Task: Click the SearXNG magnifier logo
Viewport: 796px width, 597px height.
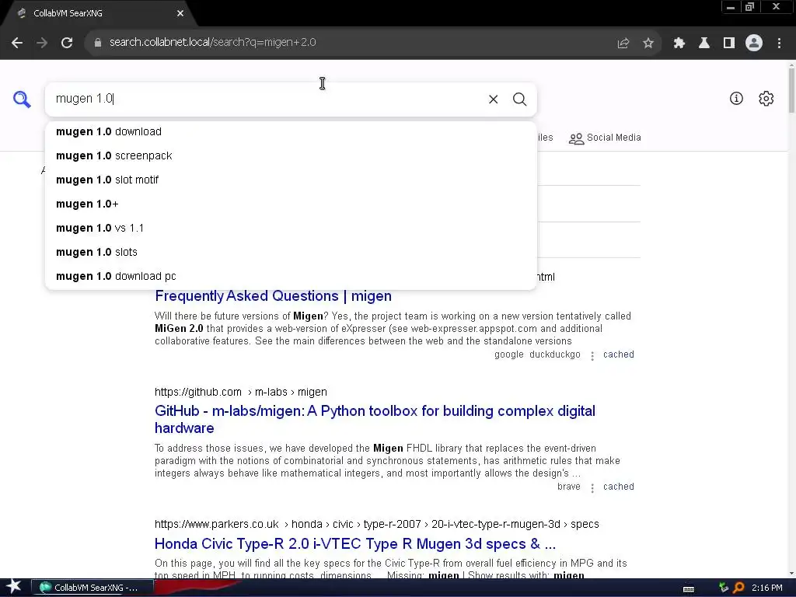Action: pyautogui.click(x=22, y=99)
